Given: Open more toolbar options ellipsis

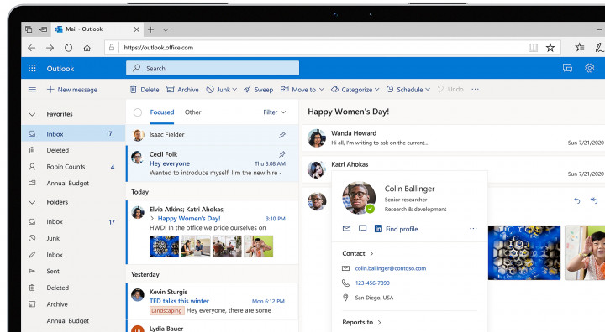Looking at the screenshot, I should tap(475, 90).
